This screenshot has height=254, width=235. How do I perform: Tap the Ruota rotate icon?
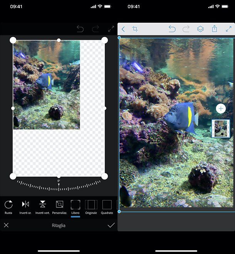(8, 204)
